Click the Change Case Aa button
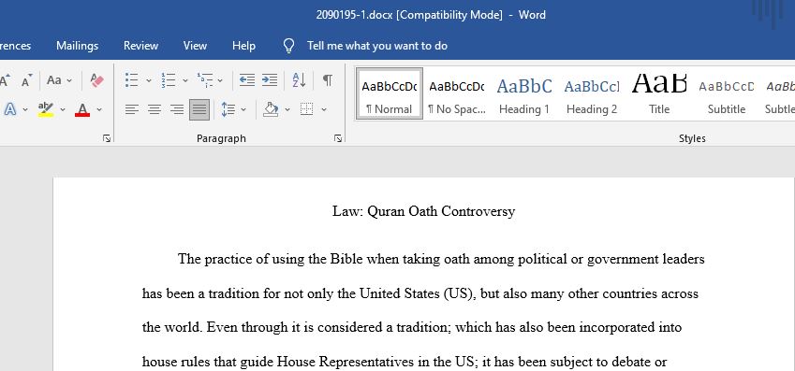Screen dimensions: 795x371 point(53,80)
